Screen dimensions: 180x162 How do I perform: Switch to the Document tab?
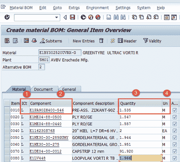click(44, 89)
